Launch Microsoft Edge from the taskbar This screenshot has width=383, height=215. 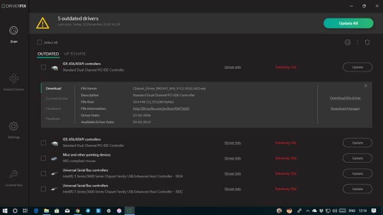[36, 211]
